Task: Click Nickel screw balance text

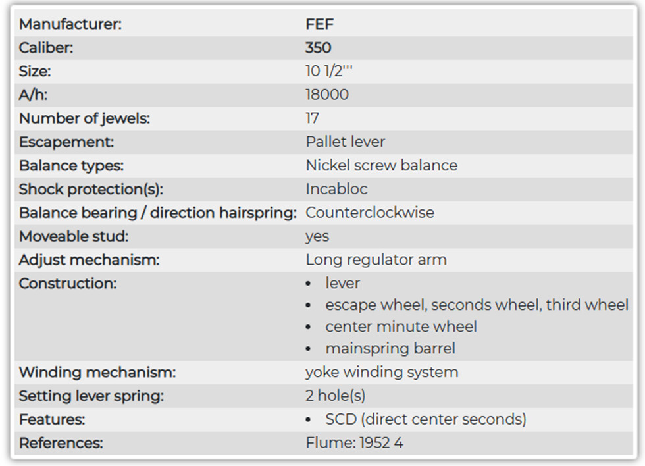Action: [x=381, y=165]
